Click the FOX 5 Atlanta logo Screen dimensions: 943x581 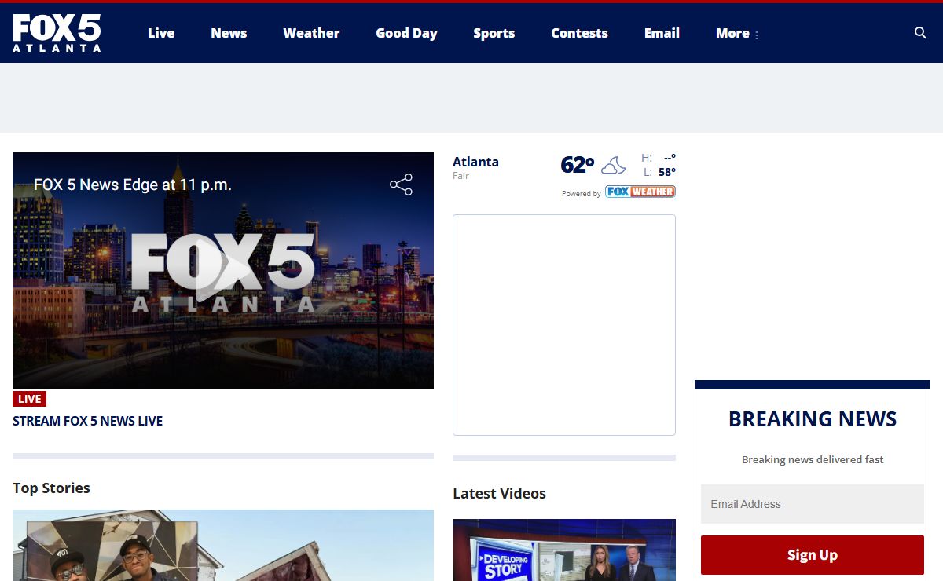(x=57, y=33)
